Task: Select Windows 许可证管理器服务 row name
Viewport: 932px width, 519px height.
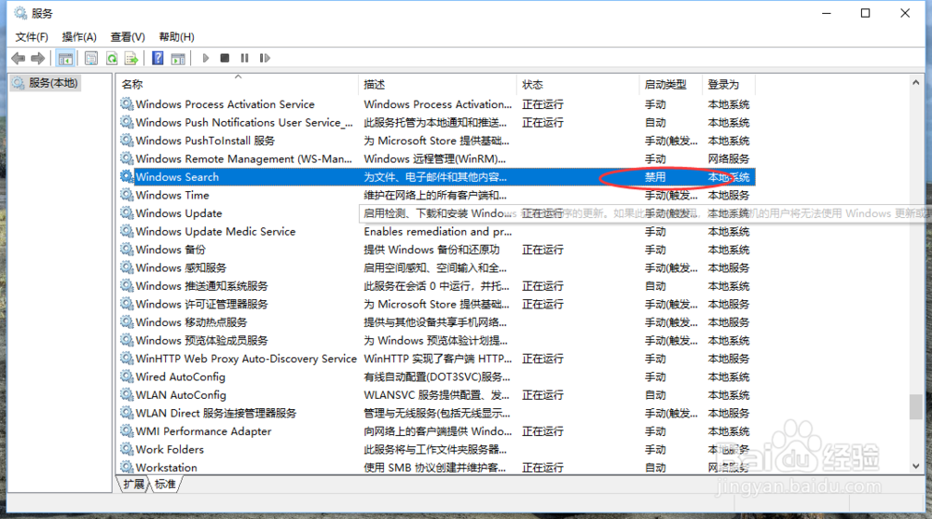Action: [201, 304]
